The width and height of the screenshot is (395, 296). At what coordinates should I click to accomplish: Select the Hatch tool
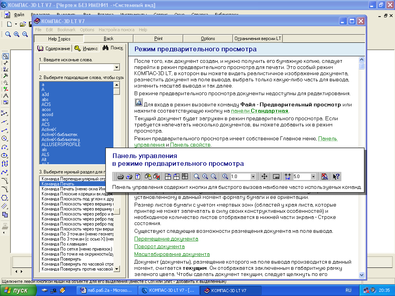pos(5,215)
